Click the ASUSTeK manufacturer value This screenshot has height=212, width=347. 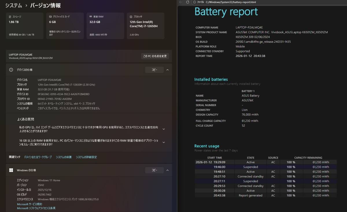248,101
